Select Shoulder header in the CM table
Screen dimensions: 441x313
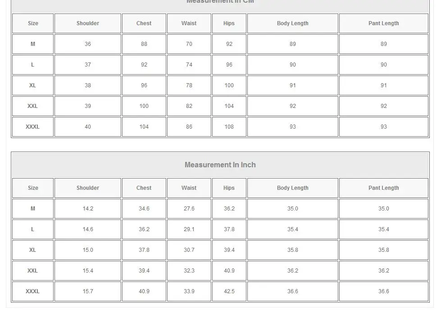(x=88, y=23)
